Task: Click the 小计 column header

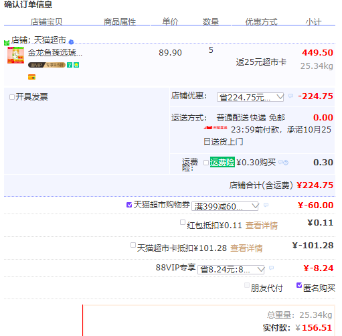Action: (314, 21)
